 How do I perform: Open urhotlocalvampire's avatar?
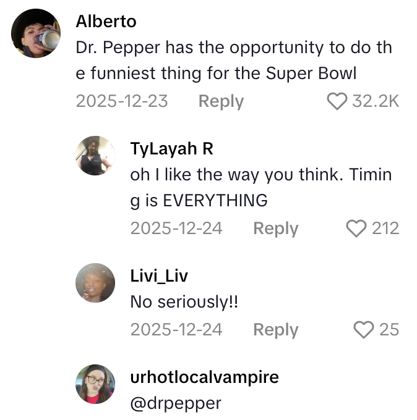pos(95,384)
